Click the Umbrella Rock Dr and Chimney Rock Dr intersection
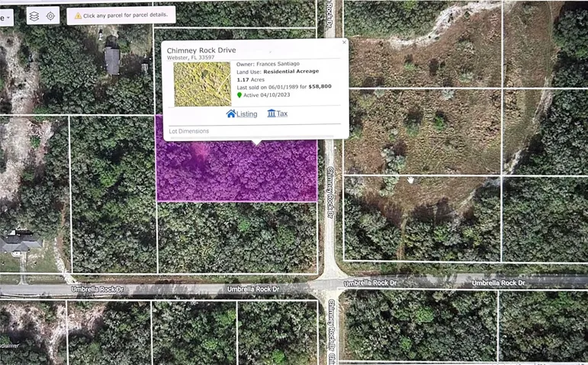Viewport: 588px width, 365px height. (x=330, y=284)
